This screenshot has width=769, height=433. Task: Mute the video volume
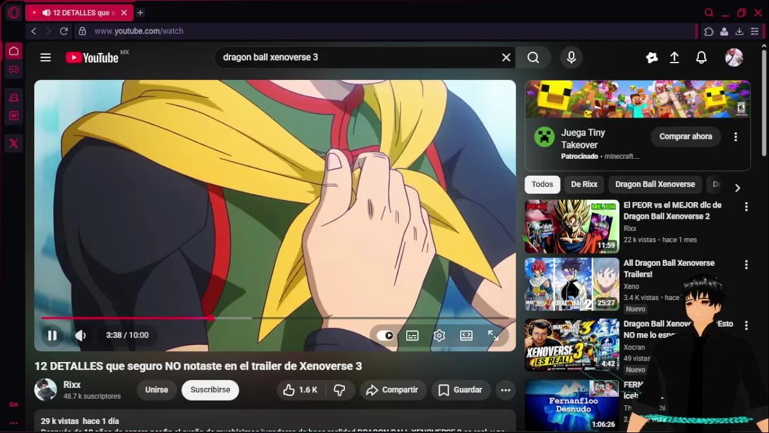click(81, 336)
